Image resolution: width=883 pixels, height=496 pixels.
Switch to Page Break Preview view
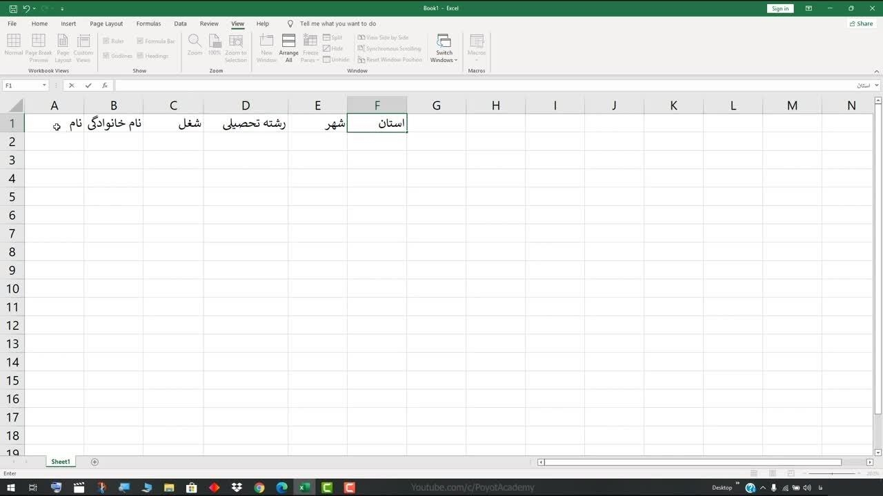coord(39,48)
